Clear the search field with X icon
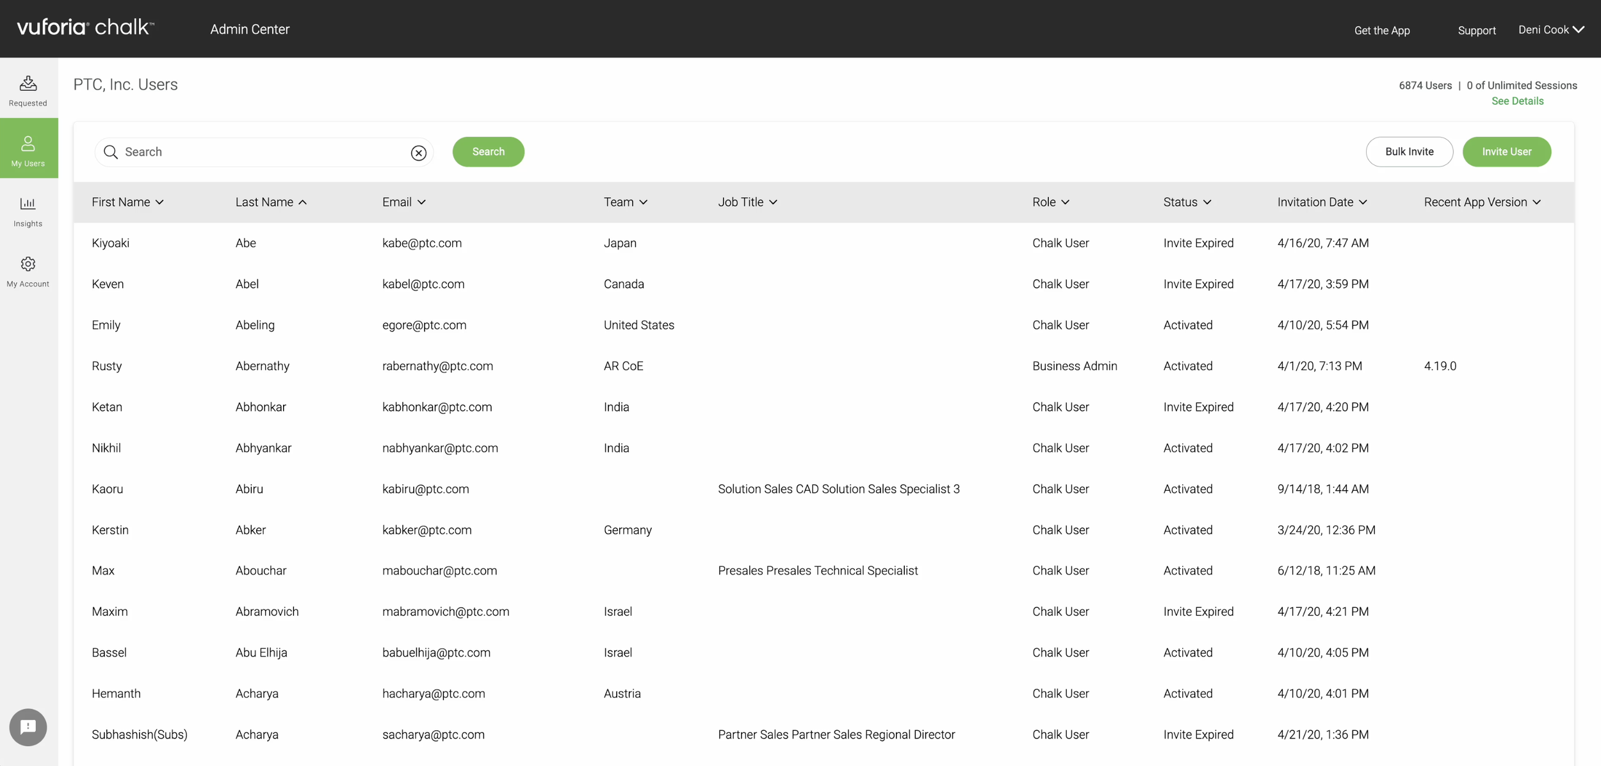The height and width of the screenshot is (766, 1601). pos(419,152)
